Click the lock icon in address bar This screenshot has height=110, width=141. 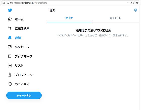(8, 3)
